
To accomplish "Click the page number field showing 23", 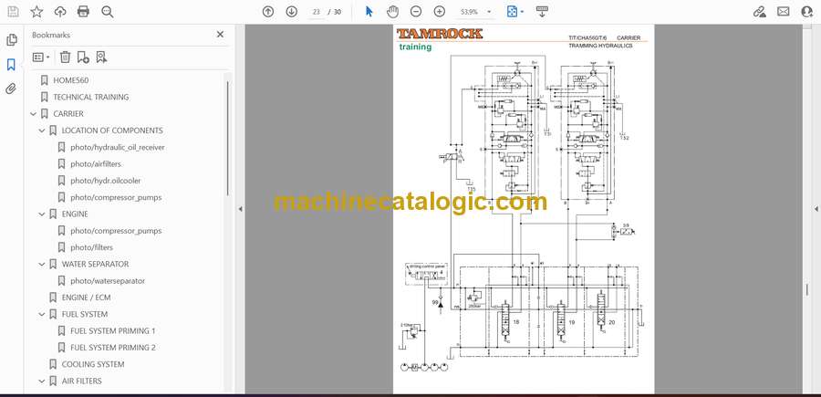I will pos(316,12).
